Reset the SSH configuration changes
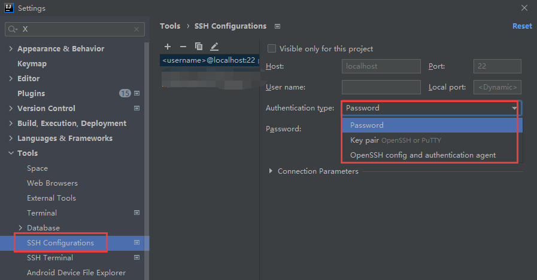The image size is (537, 280). [x=522, y=26]
